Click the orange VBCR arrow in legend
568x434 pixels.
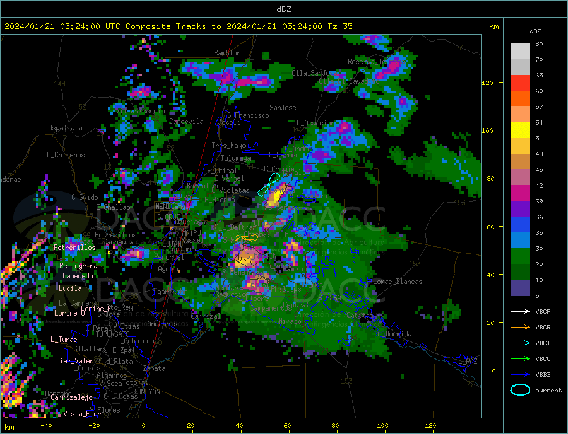coord(520,328)
